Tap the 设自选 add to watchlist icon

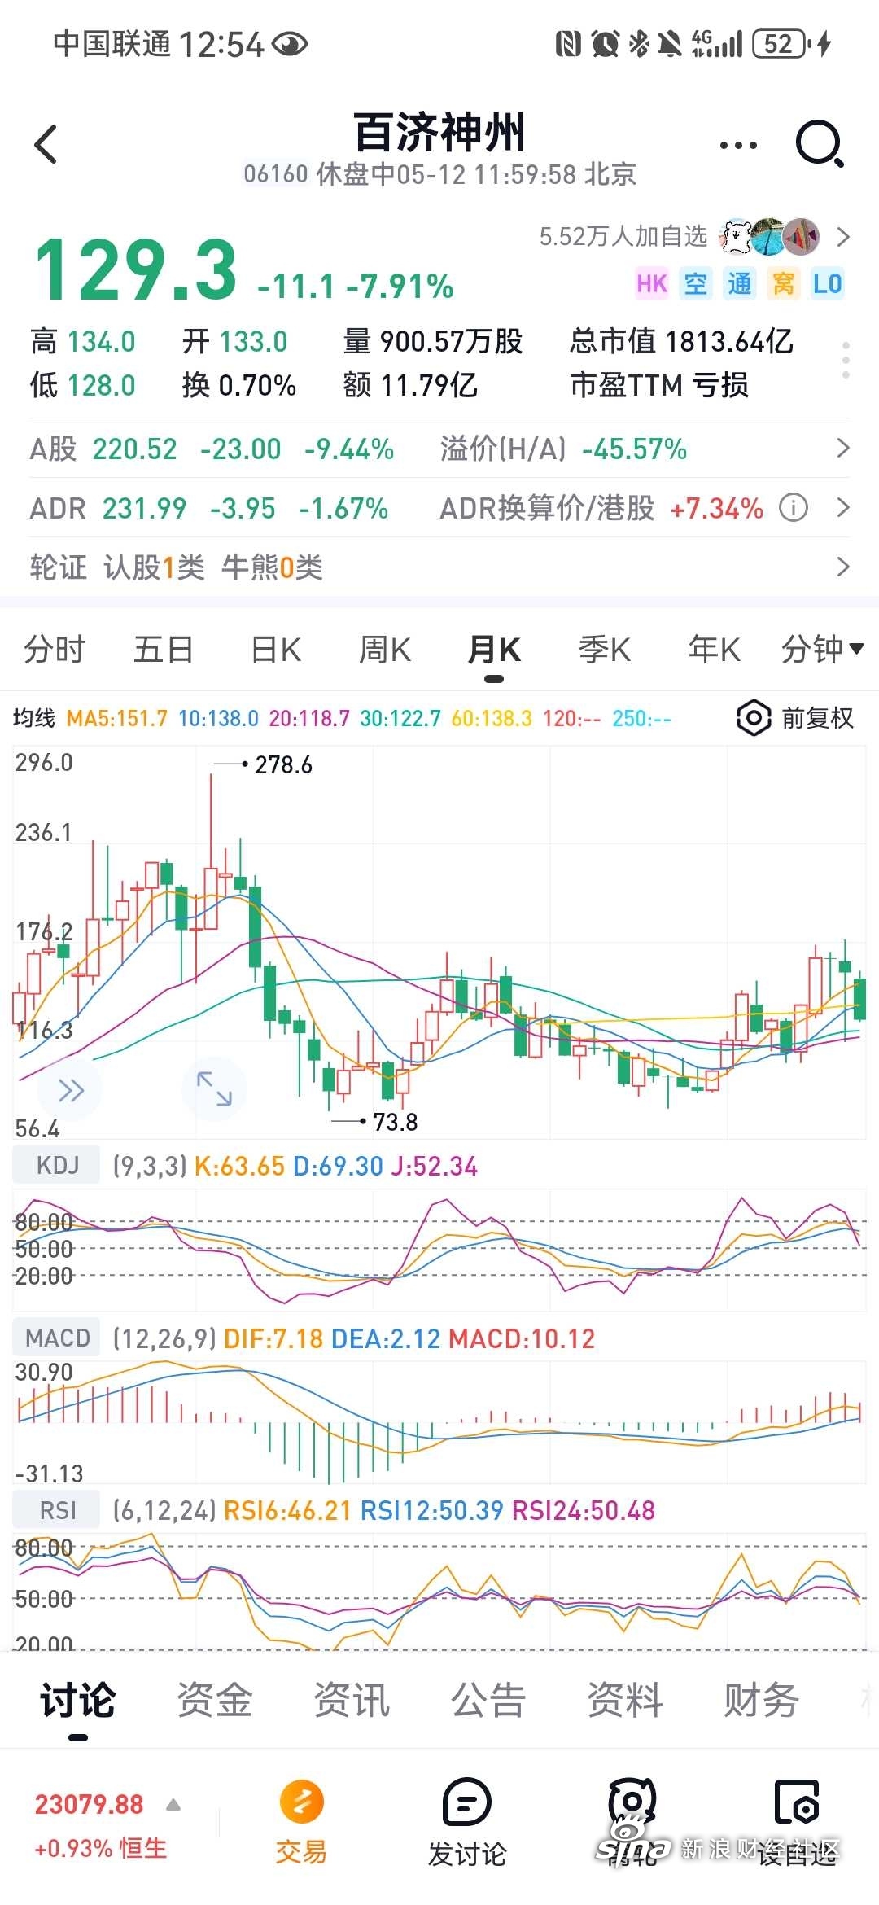[x=797, y=1802]
